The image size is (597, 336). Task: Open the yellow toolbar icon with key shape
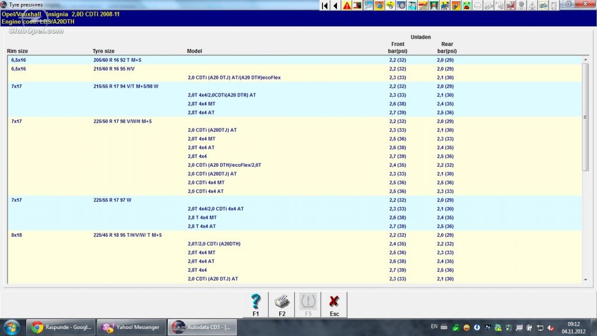390,5
